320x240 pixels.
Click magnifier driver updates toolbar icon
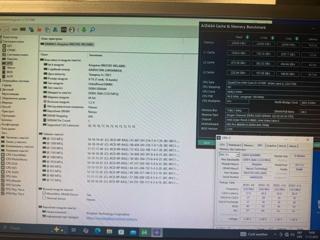click(x=92, y=30)
